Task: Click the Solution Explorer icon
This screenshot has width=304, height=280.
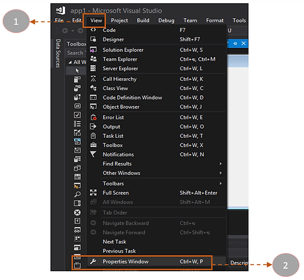Action: tap(93, 49)
